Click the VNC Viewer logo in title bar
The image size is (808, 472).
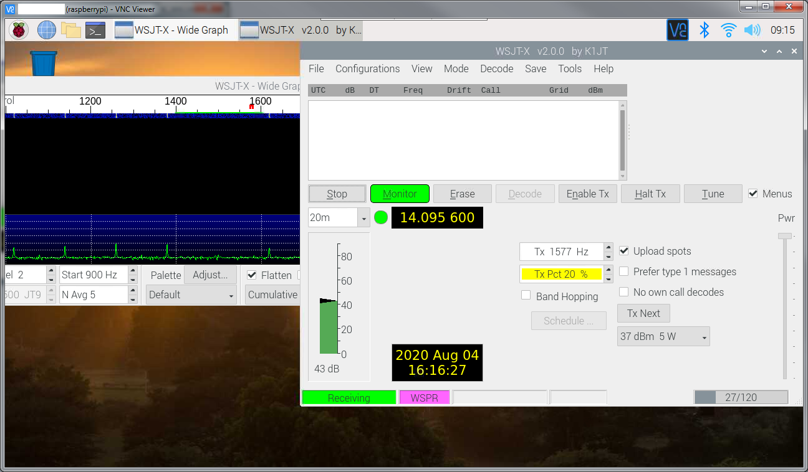(x=10, y=9)
